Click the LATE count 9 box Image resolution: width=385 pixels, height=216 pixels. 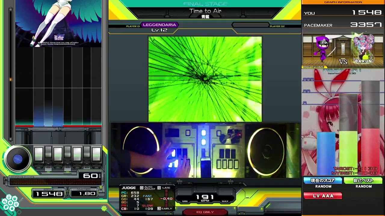[x=159, y=188]
